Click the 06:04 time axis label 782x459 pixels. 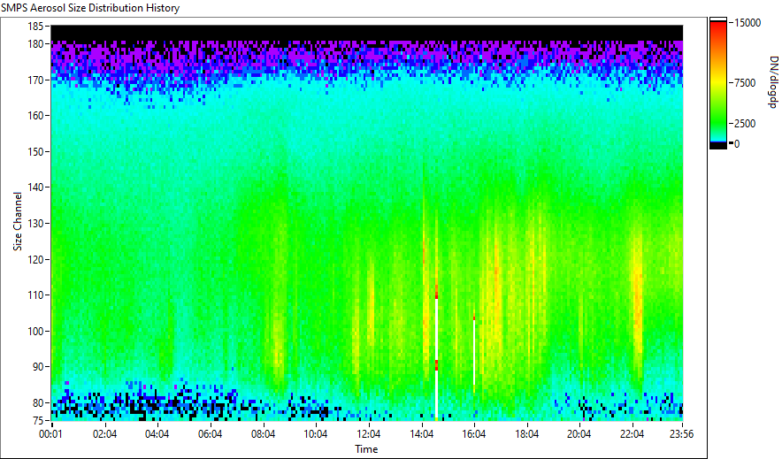click(x=210, y=434)
